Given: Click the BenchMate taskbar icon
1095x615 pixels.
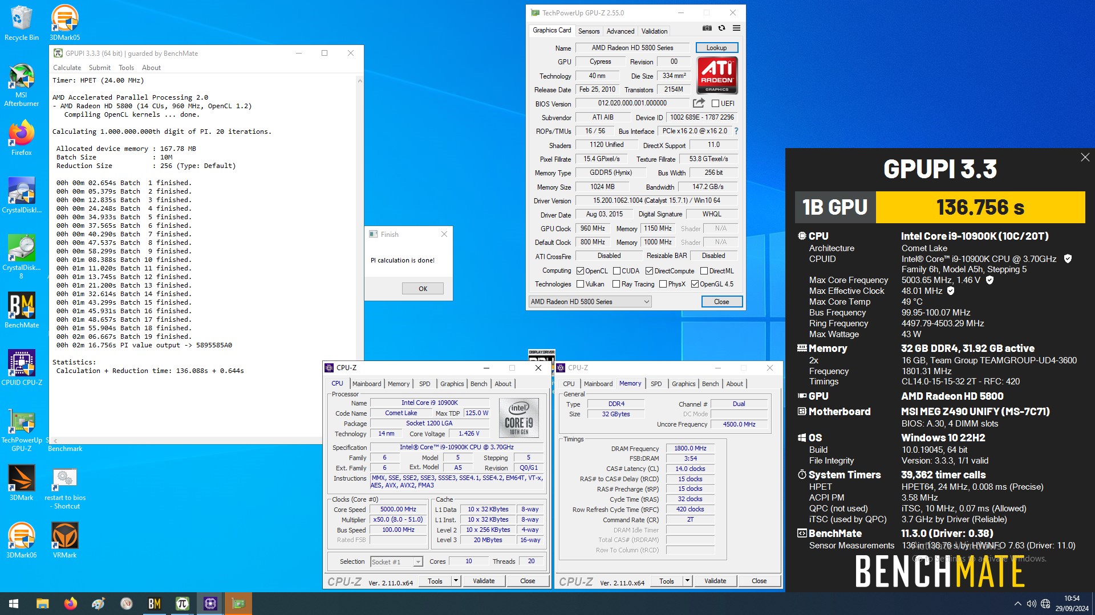Looking at the screenshot, I should coord(154,604).
